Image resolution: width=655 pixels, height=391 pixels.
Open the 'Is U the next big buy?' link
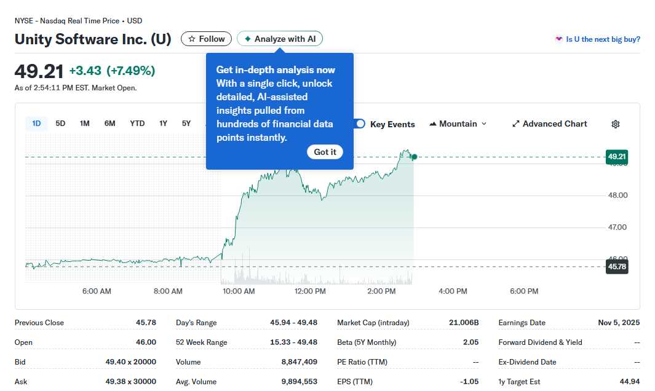point(605,38)
